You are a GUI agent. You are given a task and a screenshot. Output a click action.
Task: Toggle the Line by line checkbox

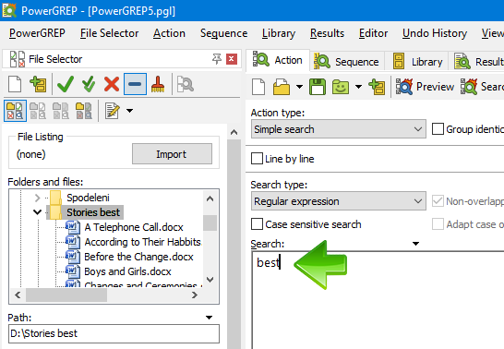click(x=257, y=159)
